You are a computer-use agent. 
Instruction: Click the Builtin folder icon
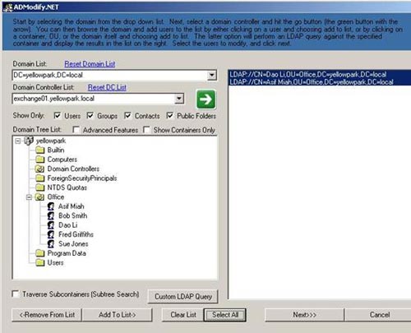point(40,150)
